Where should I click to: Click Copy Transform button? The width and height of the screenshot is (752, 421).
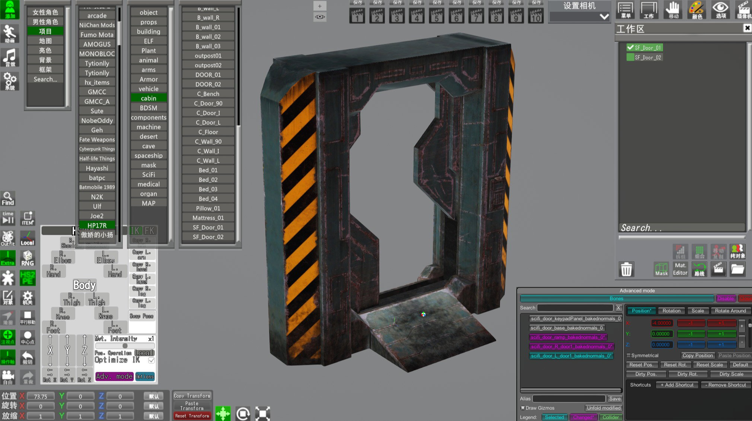click(192, 396)
